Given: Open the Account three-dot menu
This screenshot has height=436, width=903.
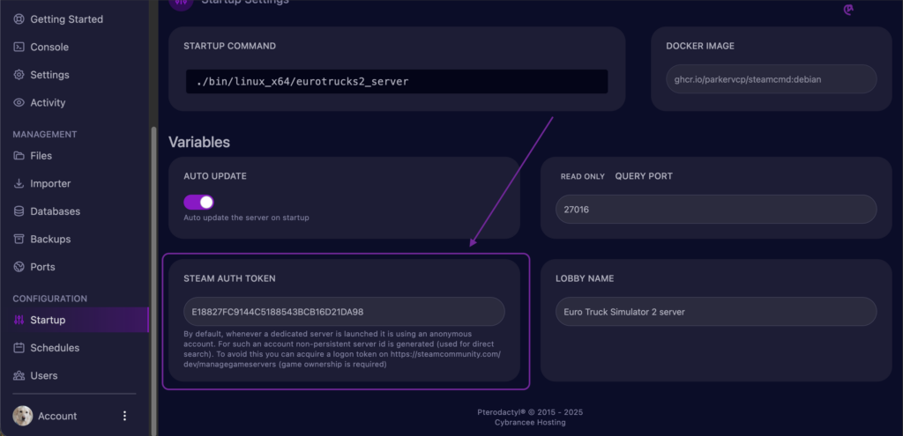Looking at the screenshot, I should tap(124, 416).
